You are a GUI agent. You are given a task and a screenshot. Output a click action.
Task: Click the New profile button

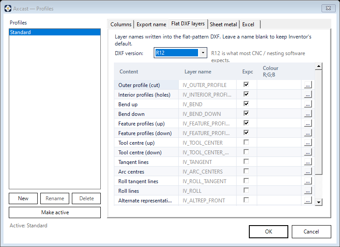coord(23,198)
